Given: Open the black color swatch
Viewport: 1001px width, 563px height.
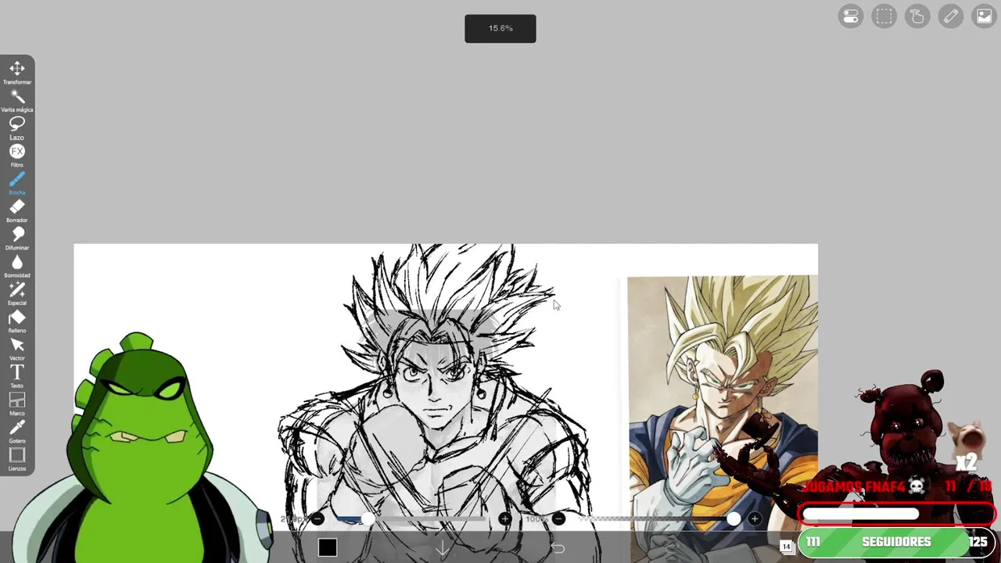Looking at the screenshot, I should (x=328, y=548).
